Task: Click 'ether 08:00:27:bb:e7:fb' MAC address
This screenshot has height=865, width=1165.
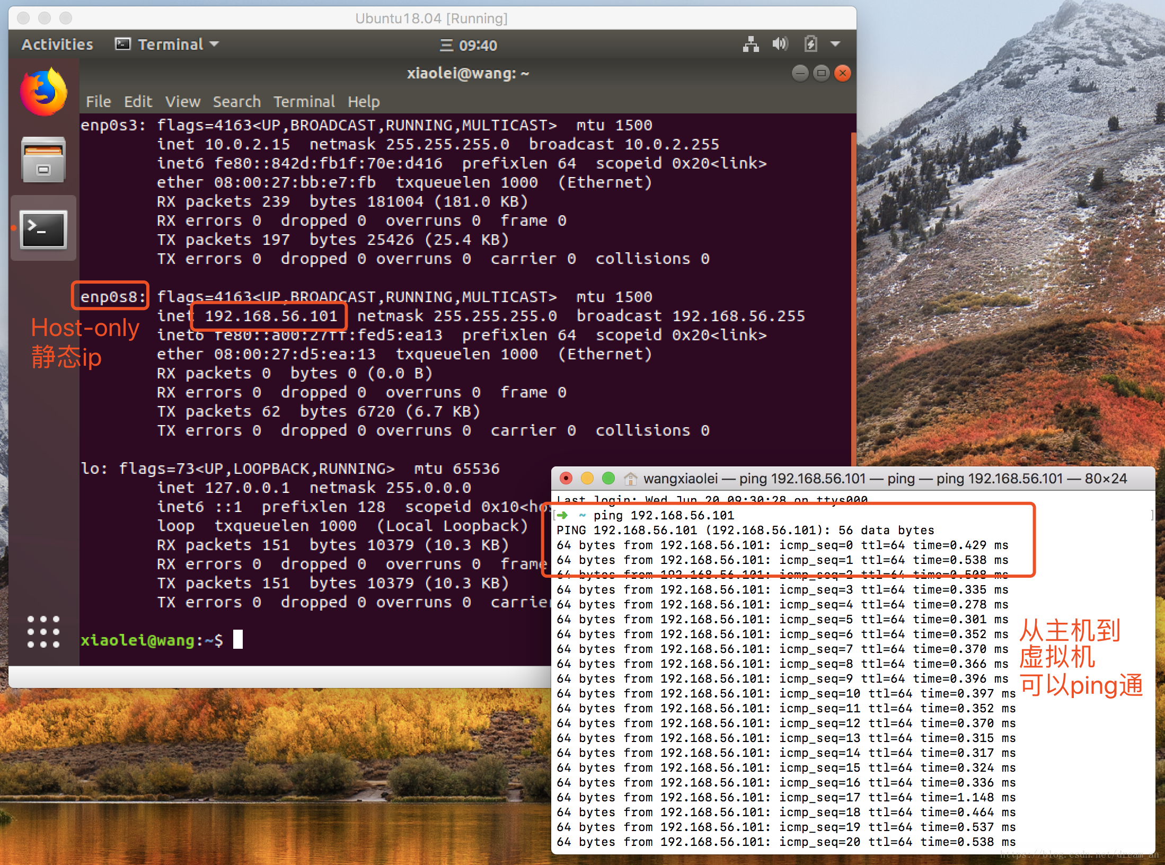Action: click(x=266, y=182)
